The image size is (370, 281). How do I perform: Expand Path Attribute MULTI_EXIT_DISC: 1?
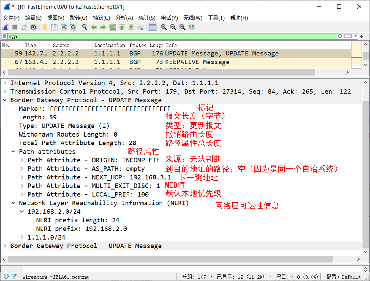point(22,186)
